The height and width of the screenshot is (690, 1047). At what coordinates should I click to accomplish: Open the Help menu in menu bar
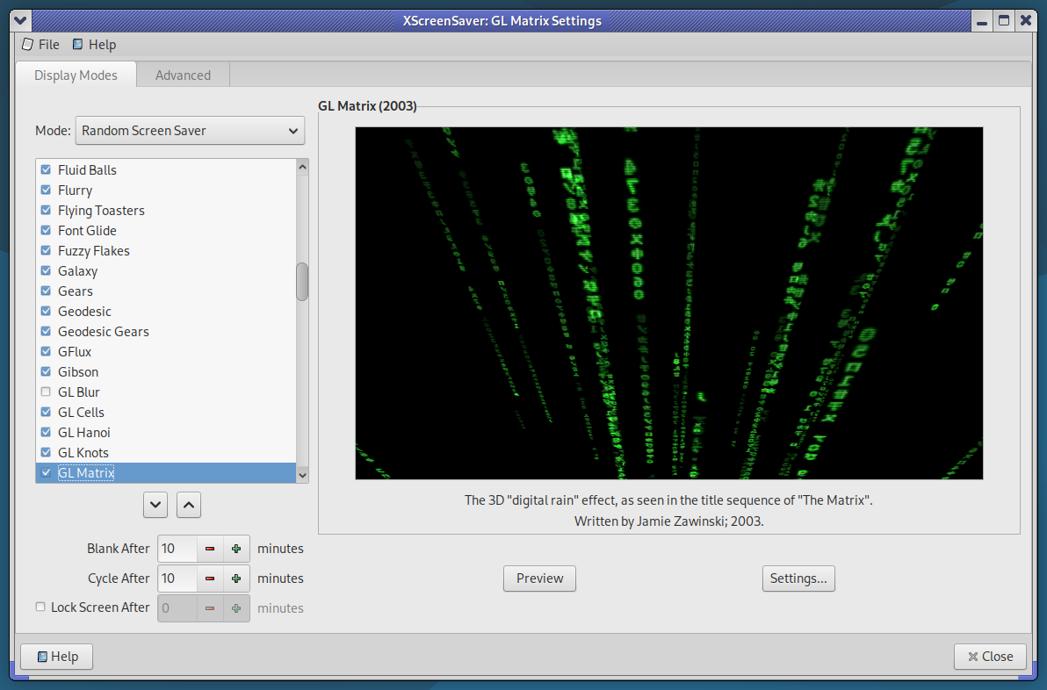(94, 45)
